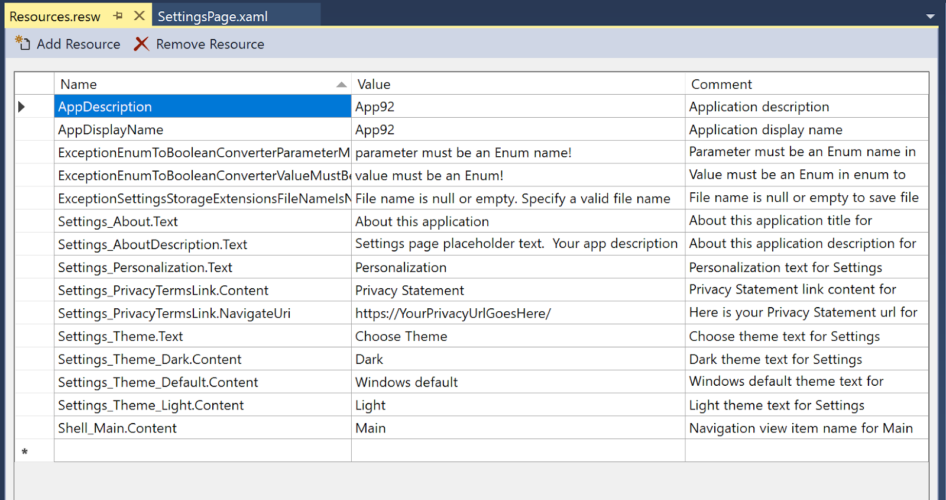Click the Add Resource icon
Image resolution: width=946 pixels, height=500 pixels.
pyautogui.click(x=22, y=43)
